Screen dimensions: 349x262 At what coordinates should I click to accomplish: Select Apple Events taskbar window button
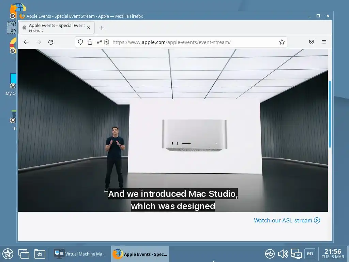pos(140,254)
